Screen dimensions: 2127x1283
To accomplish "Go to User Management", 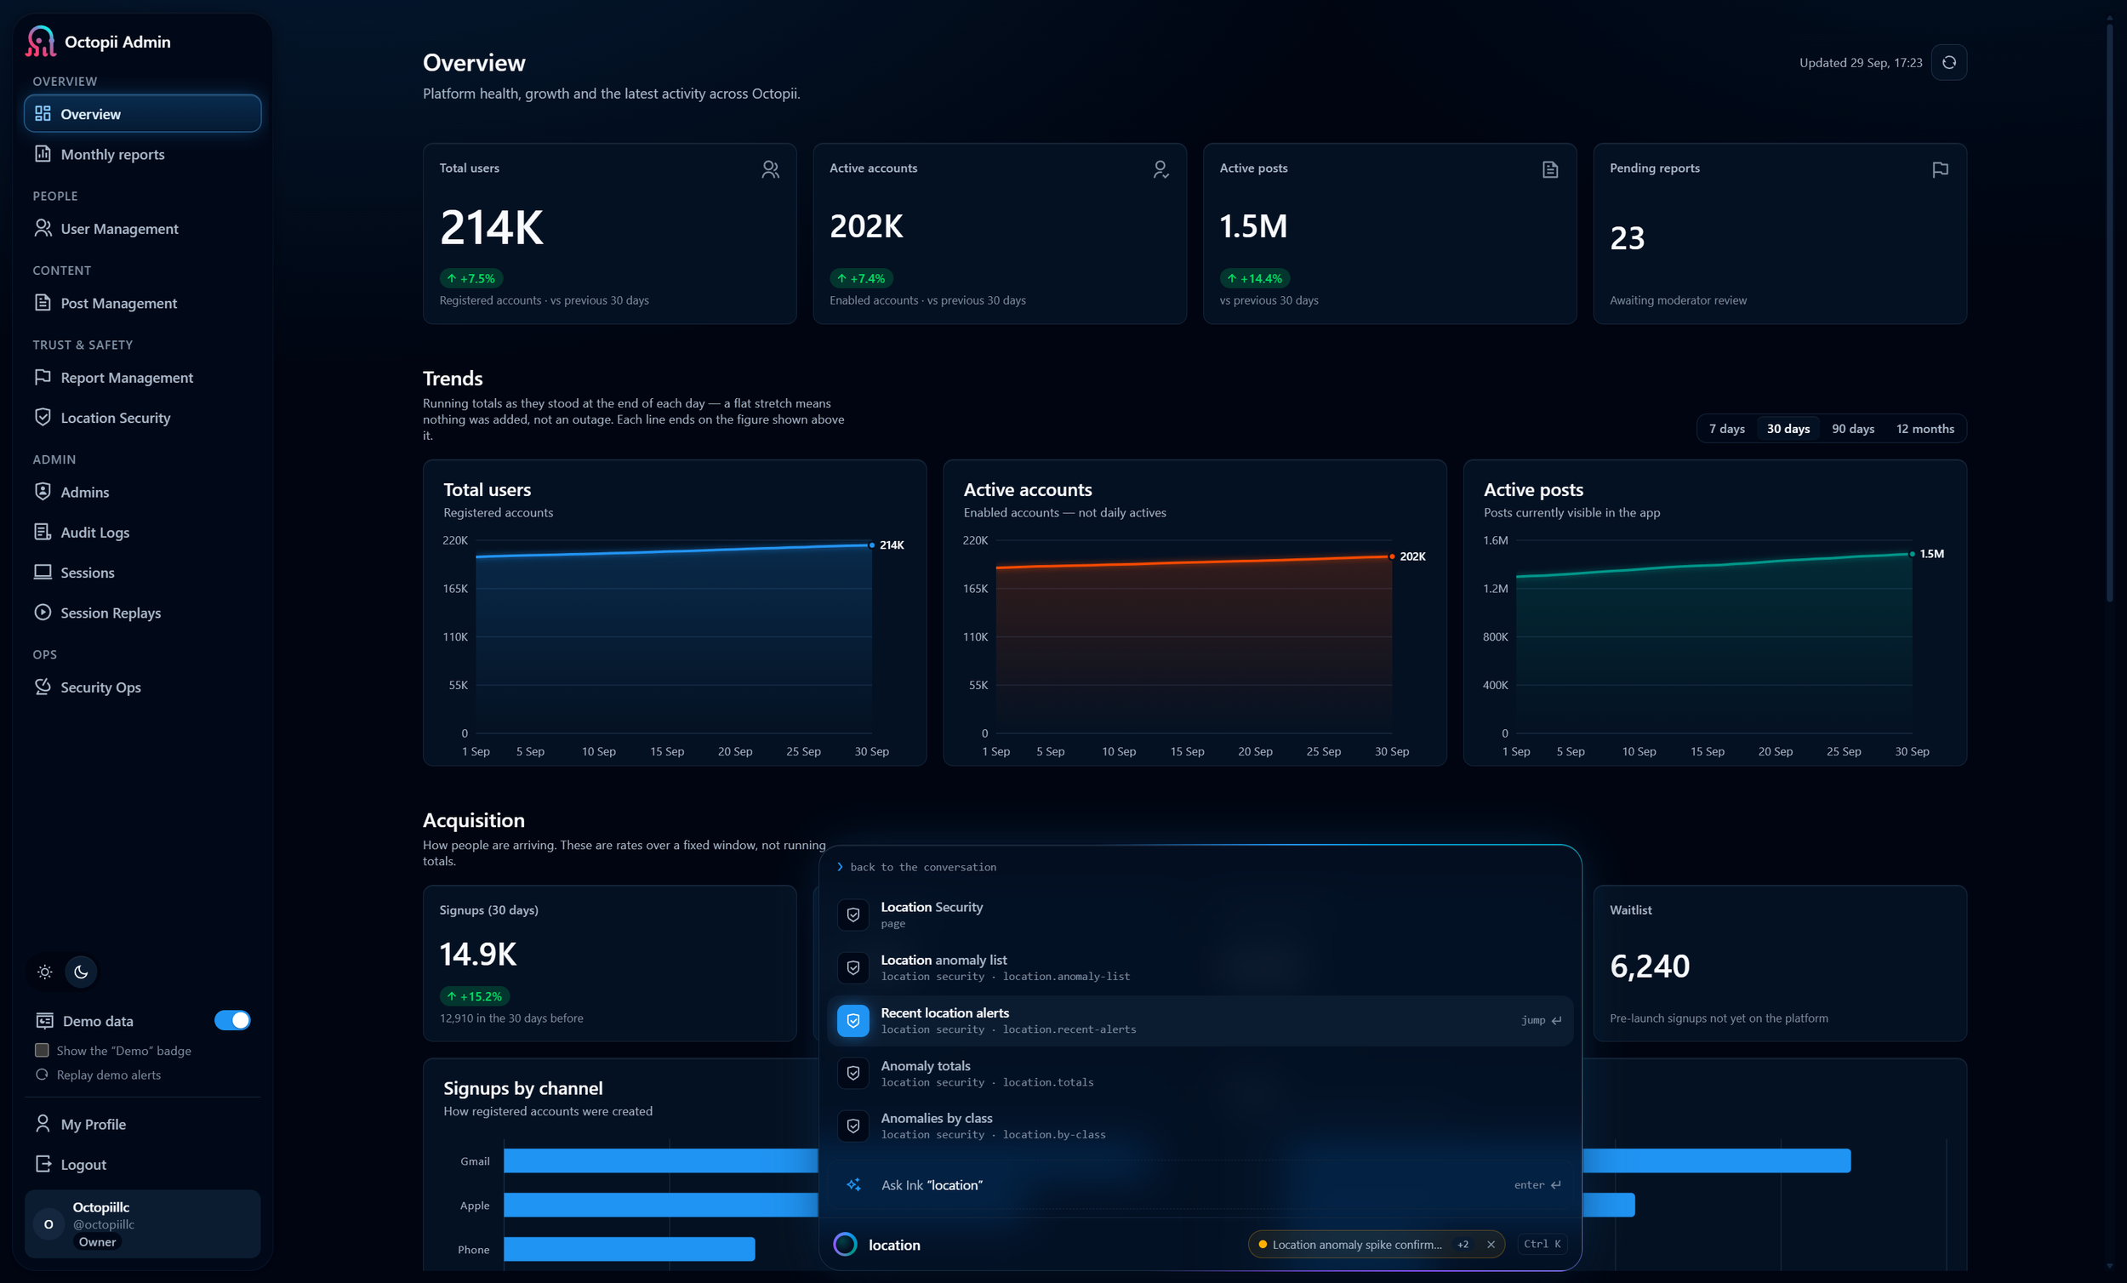I will 142,228.
